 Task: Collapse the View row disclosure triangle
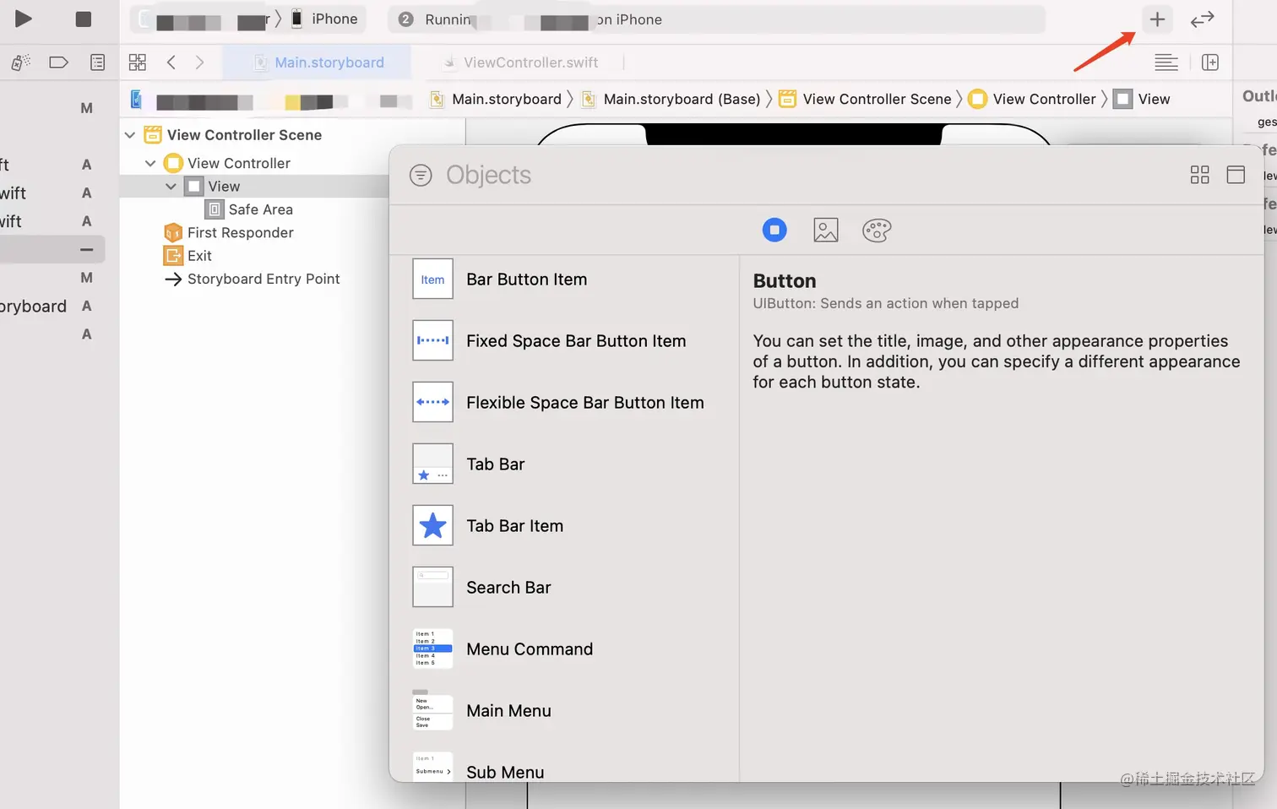tap(171, 187)
